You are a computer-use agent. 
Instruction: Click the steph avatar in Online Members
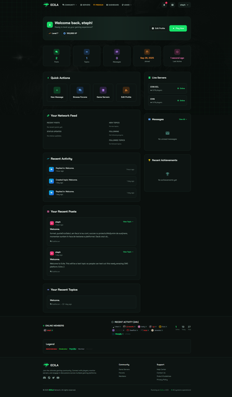tap(45, 330)
